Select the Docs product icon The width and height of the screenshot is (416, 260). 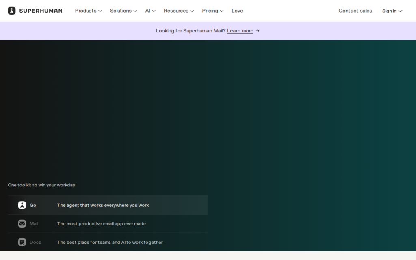point(22,242)
